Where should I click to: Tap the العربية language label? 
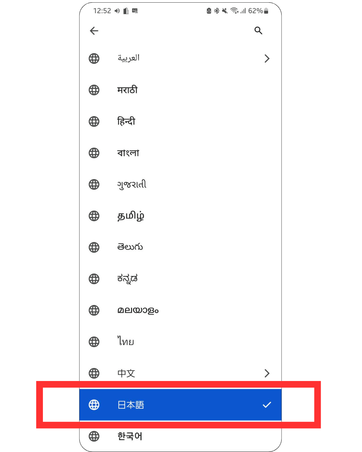[x=128, y=58]
